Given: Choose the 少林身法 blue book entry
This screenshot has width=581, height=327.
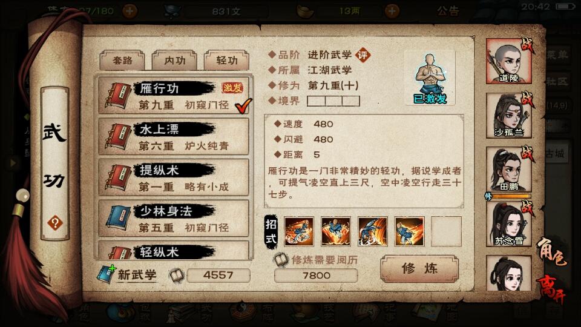Looking at the screenshot, I should pyautogui.click(x=174, y=219).
